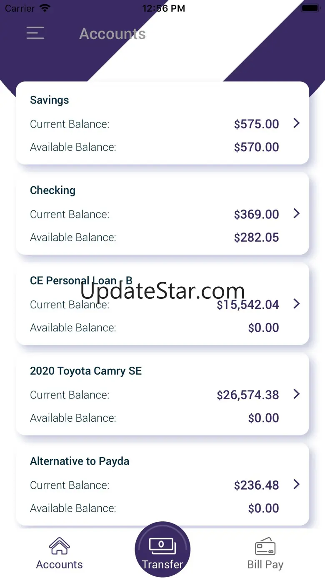
Task: Tap the Alternative to Payda title
Action: click(x=80, y=461)
